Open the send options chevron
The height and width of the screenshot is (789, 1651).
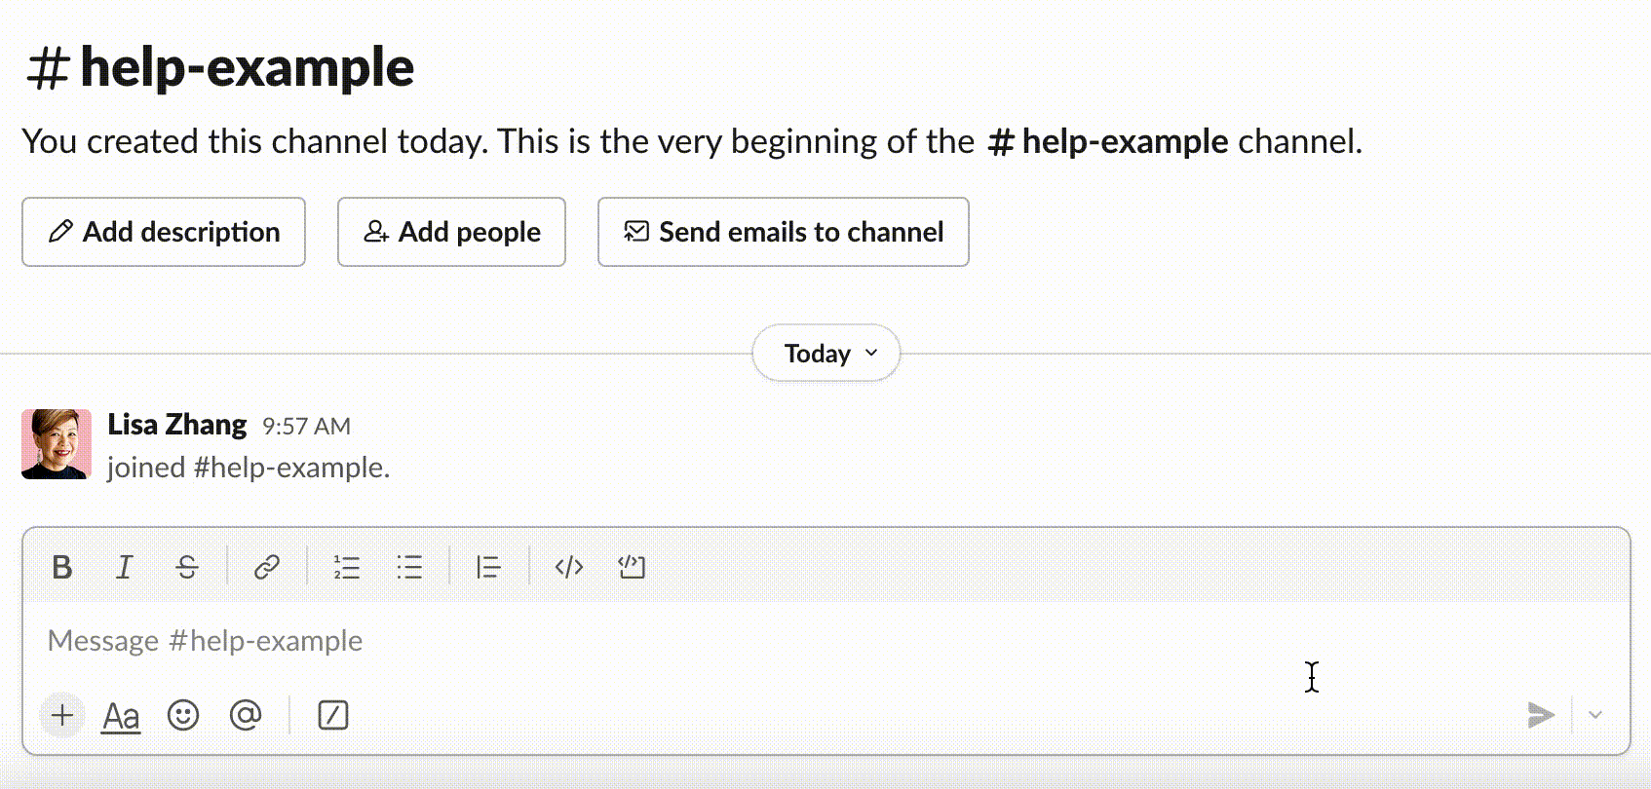[x=1595, y=716]
